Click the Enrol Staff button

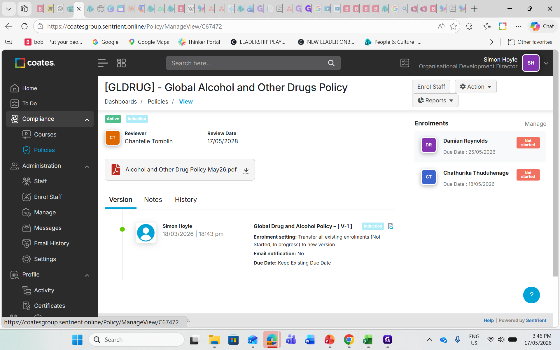[x=431, y=87]
